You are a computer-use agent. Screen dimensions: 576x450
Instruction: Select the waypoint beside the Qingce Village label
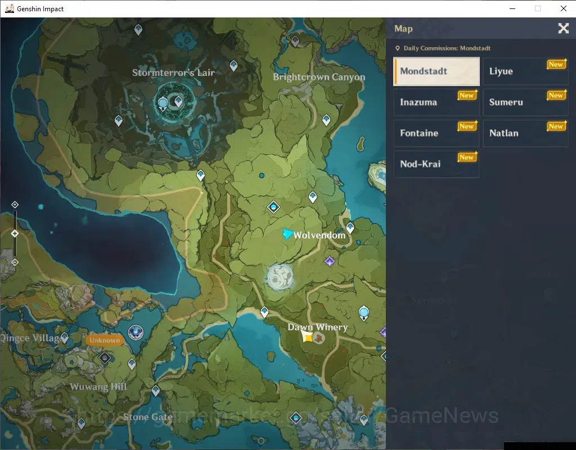point(64,337)
